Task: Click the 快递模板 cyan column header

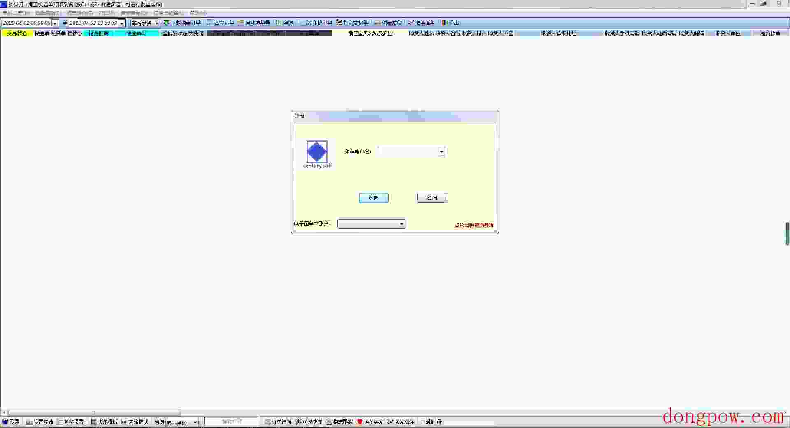Action: click(98, 33)
